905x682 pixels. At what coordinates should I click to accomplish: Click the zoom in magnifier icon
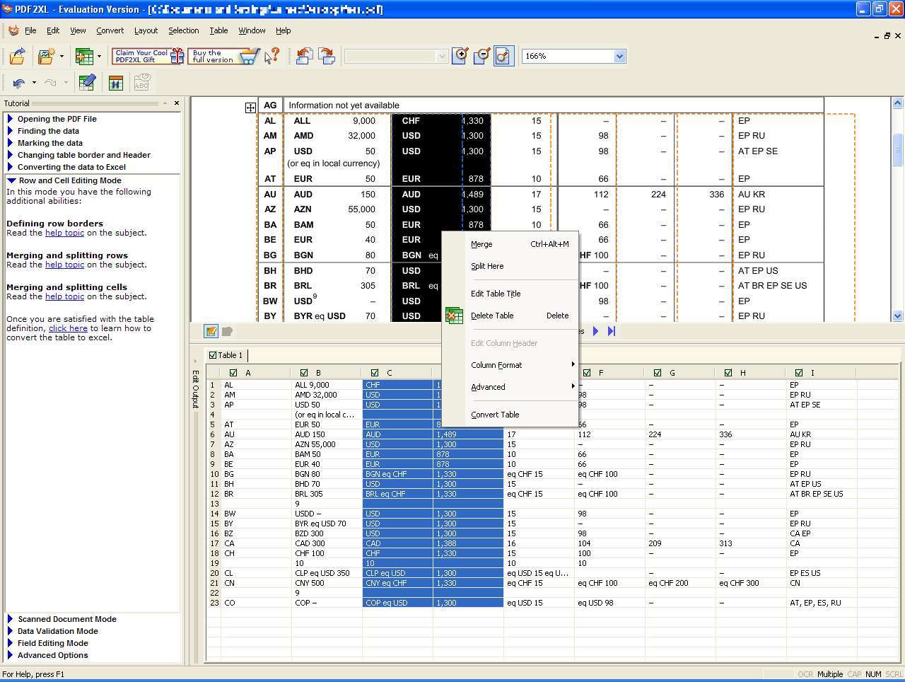(460, 57)
